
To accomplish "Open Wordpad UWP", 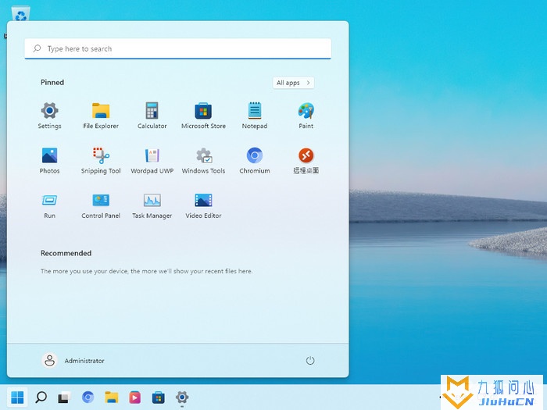I will pos(152,161).
